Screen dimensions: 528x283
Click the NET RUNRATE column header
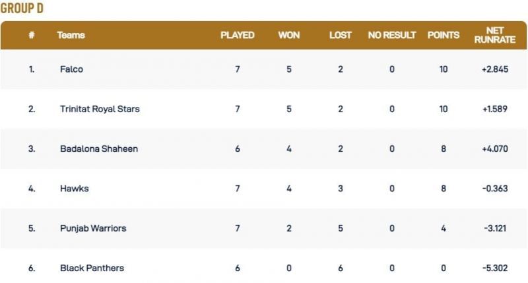pos(494,35)
